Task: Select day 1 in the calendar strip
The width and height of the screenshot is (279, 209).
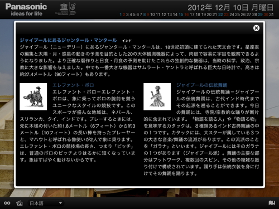Action: [121, 14]
